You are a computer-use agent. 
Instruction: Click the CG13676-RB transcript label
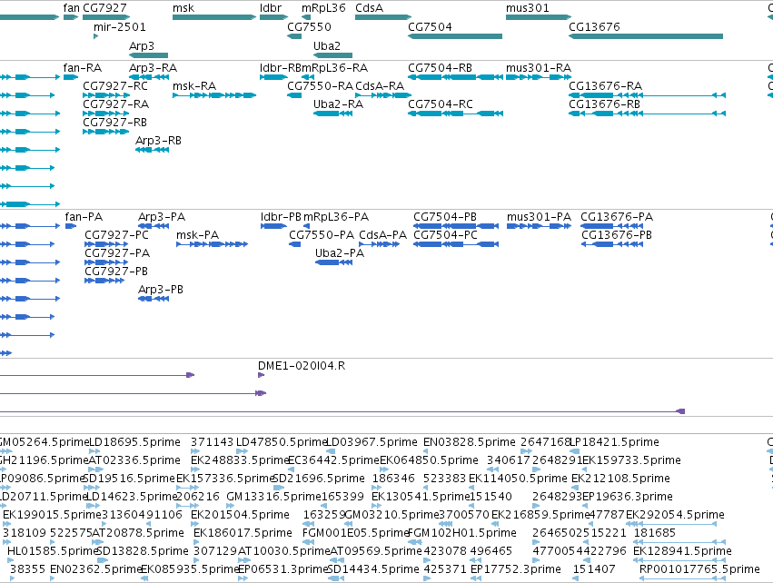(604, 104)
